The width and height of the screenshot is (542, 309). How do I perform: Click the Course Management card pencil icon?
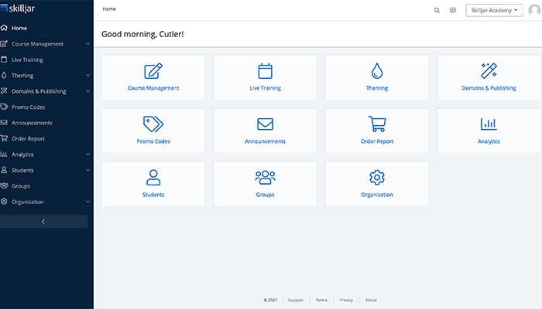point(153,71)
